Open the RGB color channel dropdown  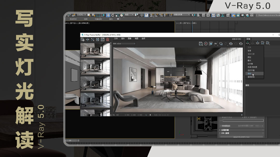pyautogui.click(x=124, y=44)
